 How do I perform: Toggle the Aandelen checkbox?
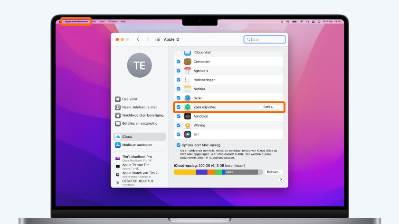point(179,116)
